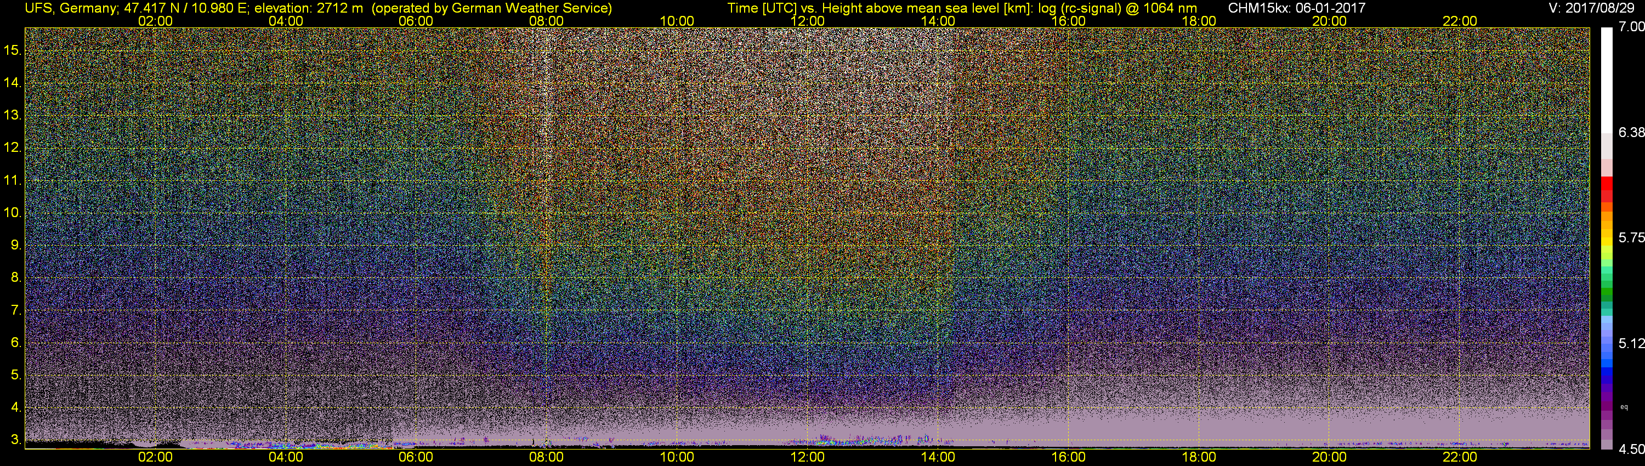The width and height of the screenshot is (1645, 466).
Task: Click the "04:00" label on the bottom time axis
Action: [x=286, y=457]
